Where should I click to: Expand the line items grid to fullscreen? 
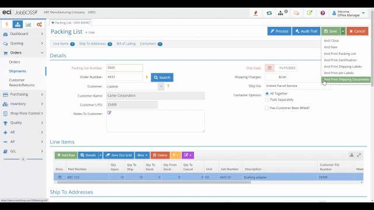point(359,155)
